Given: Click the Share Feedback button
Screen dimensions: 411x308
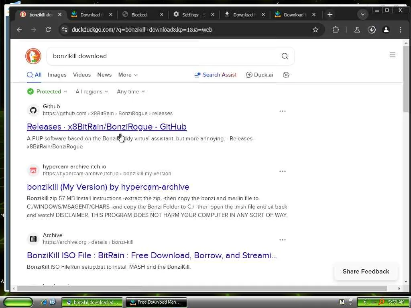Looking at the screenshot, I should pos(366,272).
